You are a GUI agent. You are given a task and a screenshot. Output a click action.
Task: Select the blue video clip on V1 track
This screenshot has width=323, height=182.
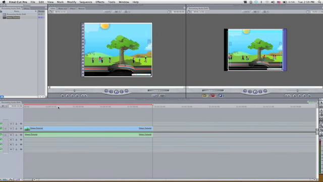[x=88, y=128]
